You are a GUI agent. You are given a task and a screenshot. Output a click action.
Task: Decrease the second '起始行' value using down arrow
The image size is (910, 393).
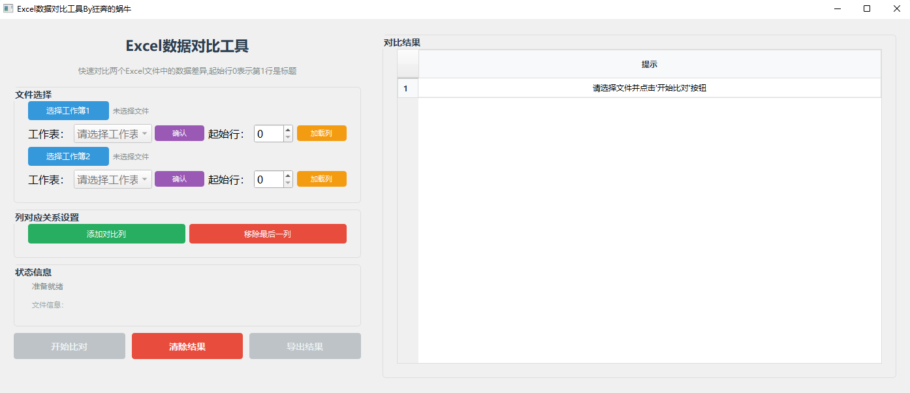click(x=287, y=182)
